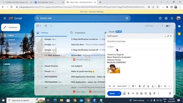Open the align options dropdown
Image resolution: width=183 pixels, height=103 pixels.
(x=160, y=86)
